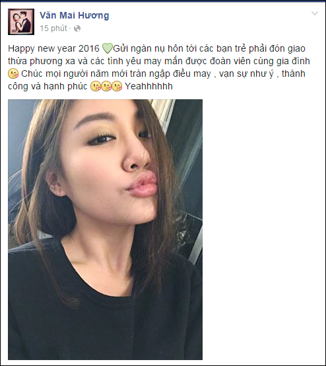The image size is (326, 366).
Task: Click the phrase tràn ngập điều may
Action: tap(170, 73)
